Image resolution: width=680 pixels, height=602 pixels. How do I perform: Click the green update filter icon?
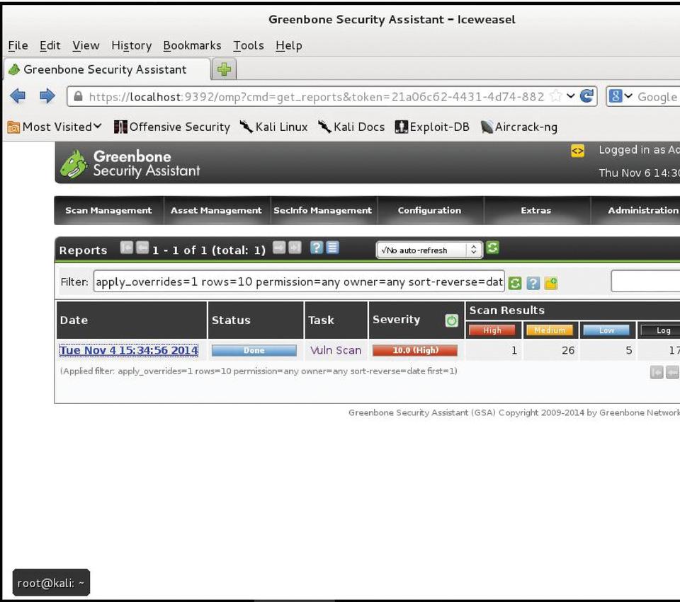515,283
